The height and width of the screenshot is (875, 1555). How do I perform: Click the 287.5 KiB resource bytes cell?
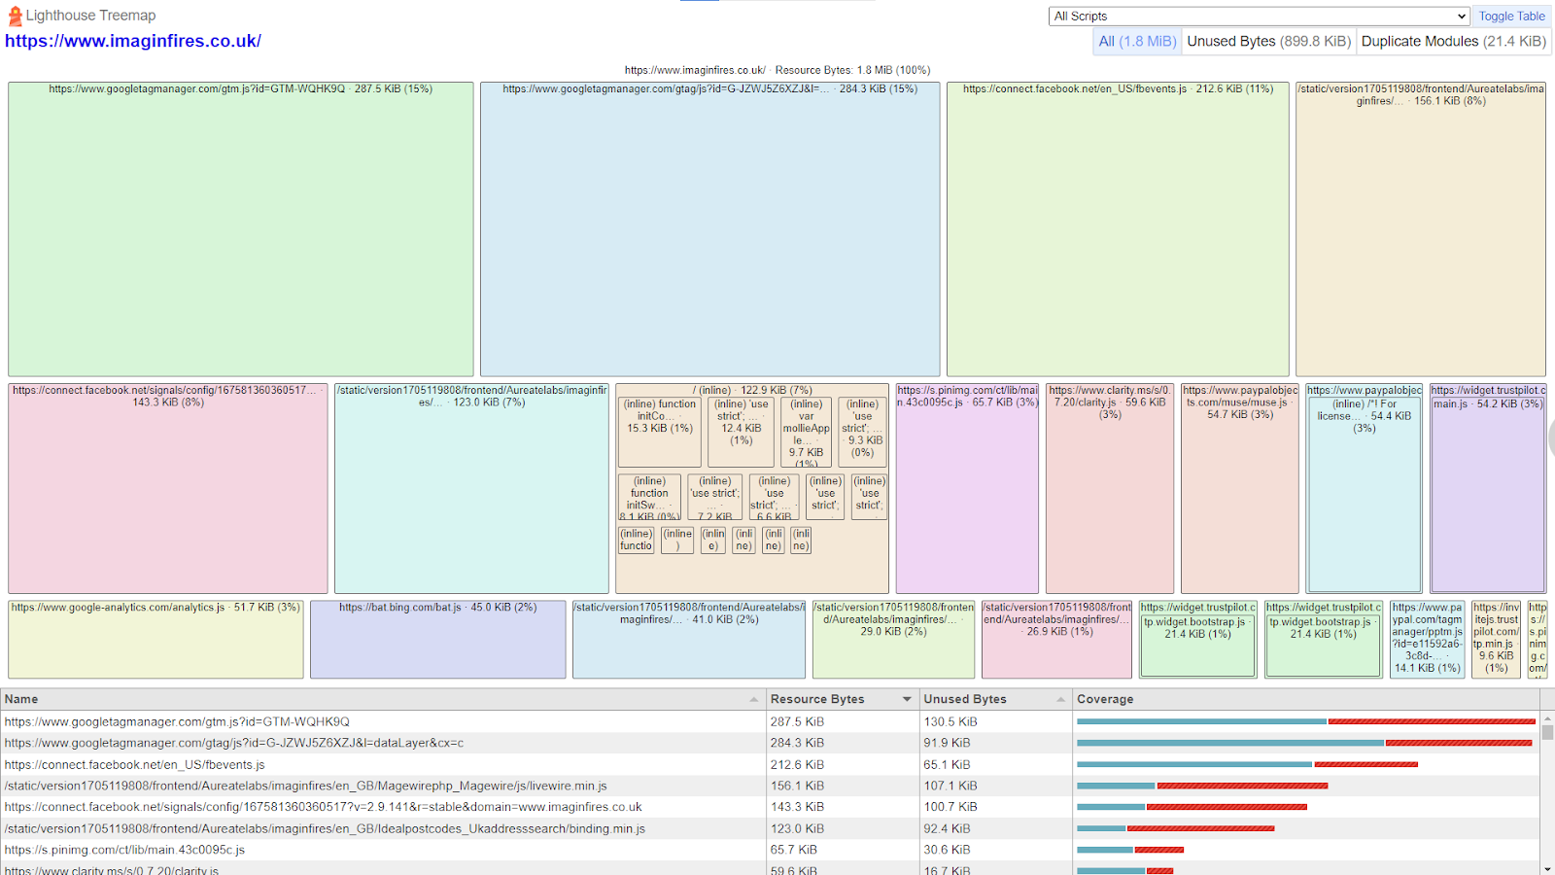(x=842, y=721)
